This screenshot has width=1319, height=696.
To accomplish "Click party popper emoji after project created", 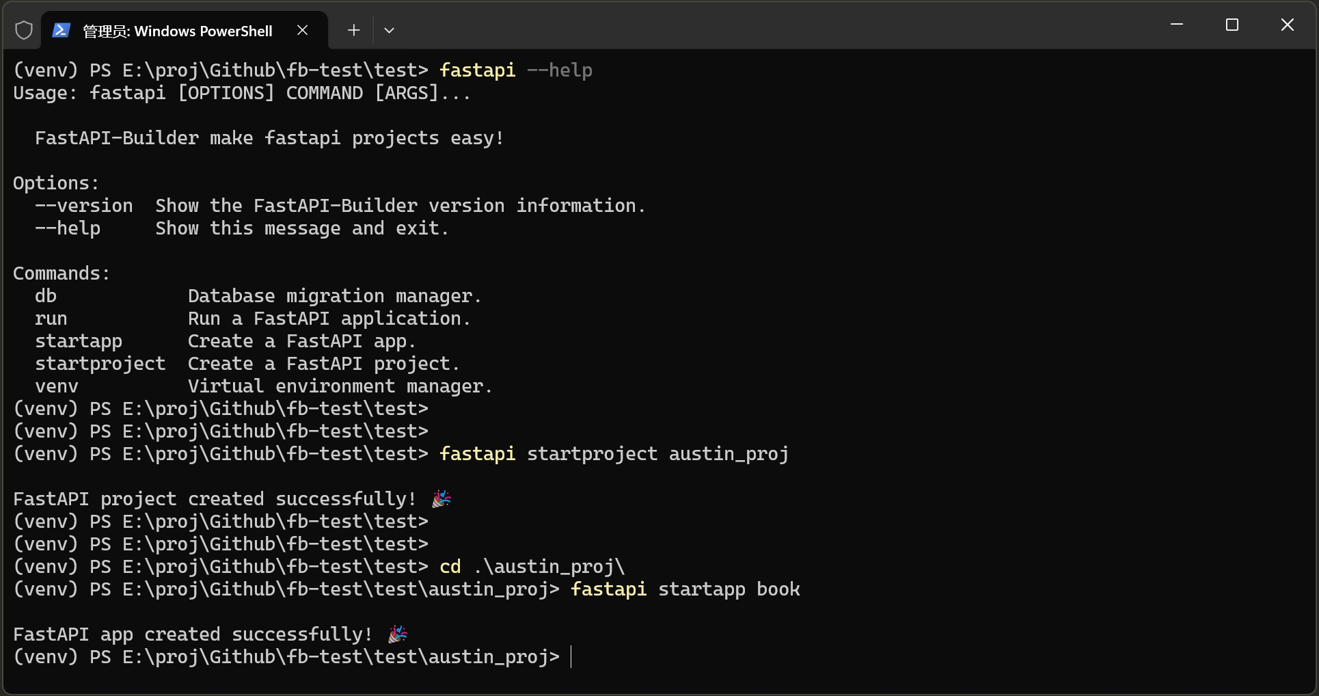I will pos(441,499).
